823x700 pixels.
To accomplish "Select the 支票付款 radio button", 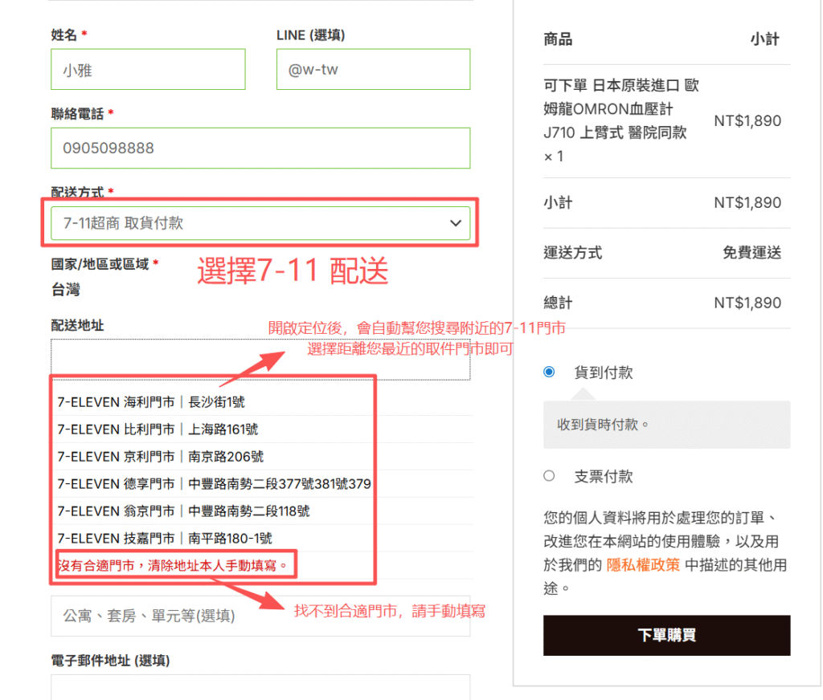I will click(x=549, y=475).
